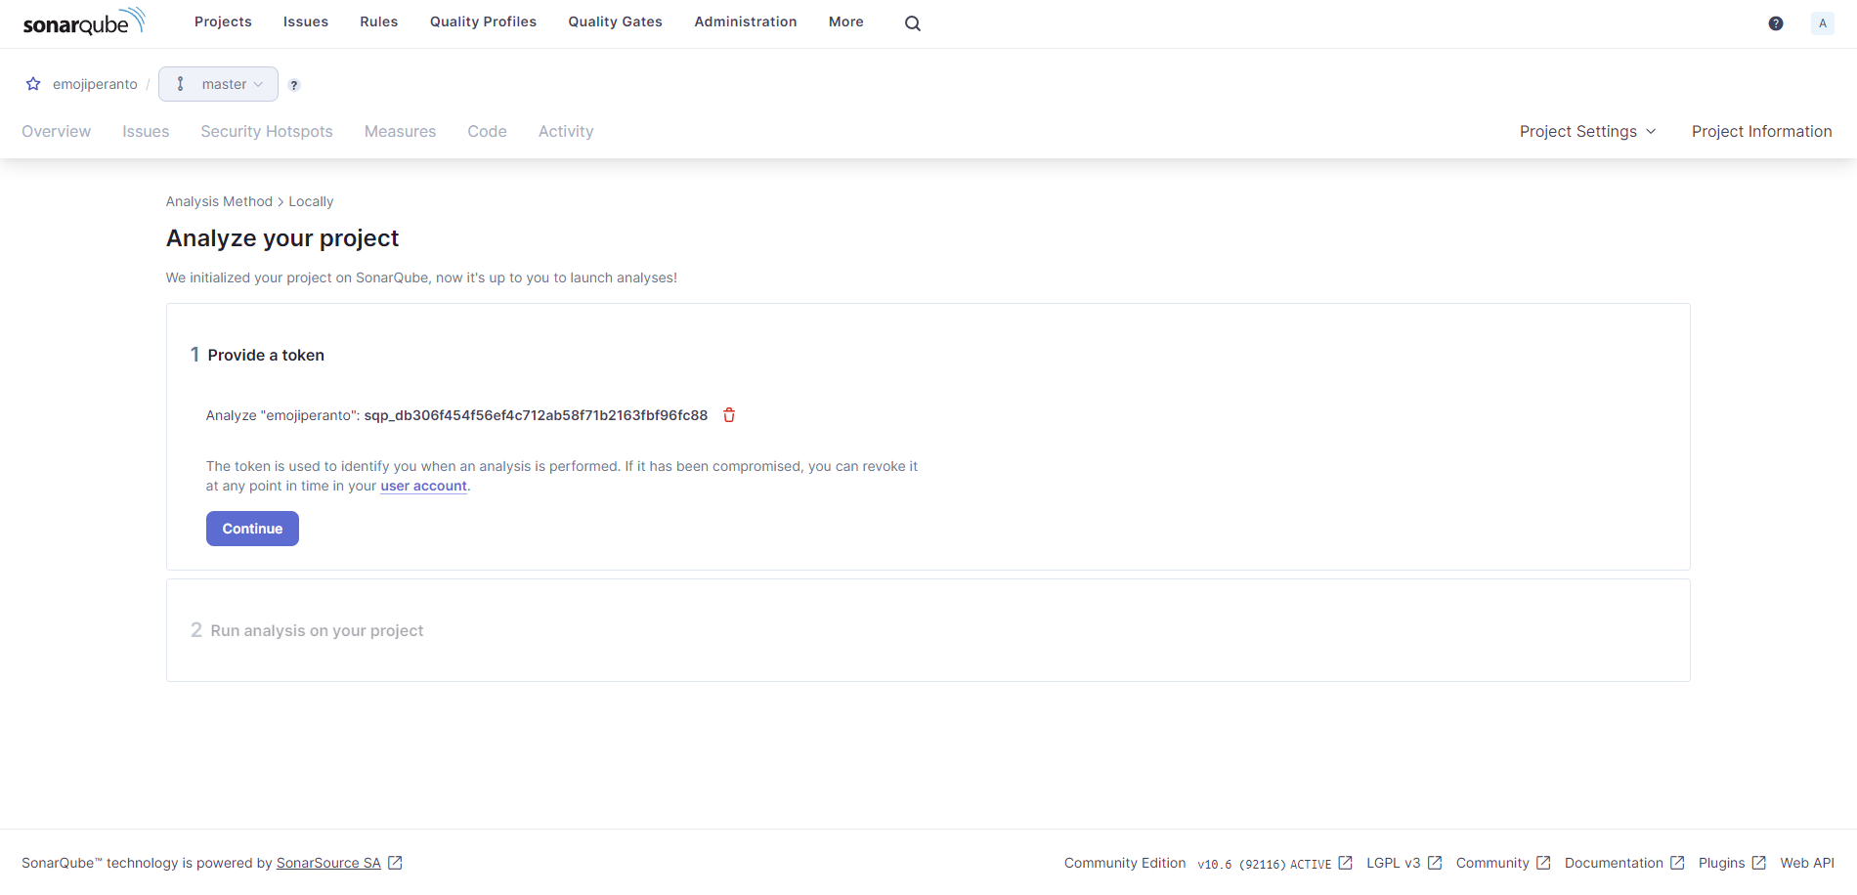Open SonarSource SA external link icon
The image size is (1857, 895).
click(x=395, y=863)
